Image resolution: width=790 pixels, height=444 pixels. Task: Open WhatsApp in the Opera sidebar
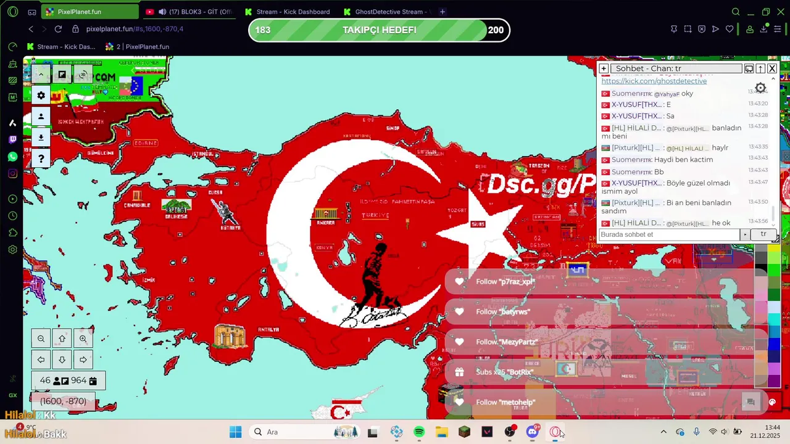tap(12, 157)
